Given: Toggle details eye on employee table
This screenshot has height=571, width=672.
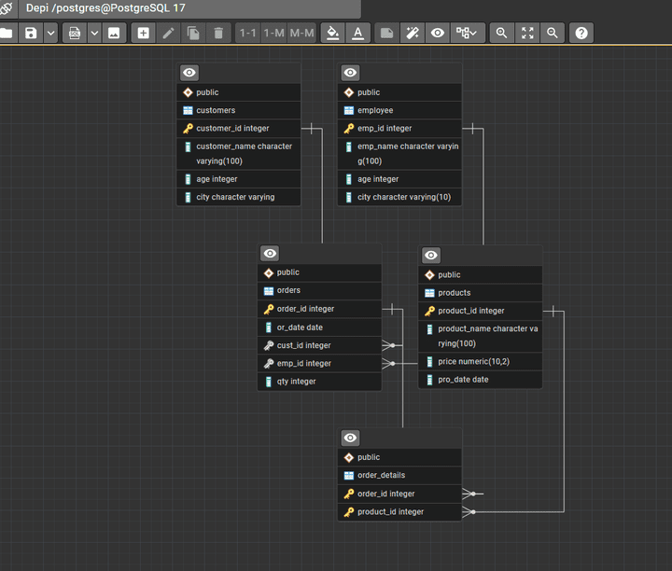Looking at the screenshot, I should (x=350, y=73).
